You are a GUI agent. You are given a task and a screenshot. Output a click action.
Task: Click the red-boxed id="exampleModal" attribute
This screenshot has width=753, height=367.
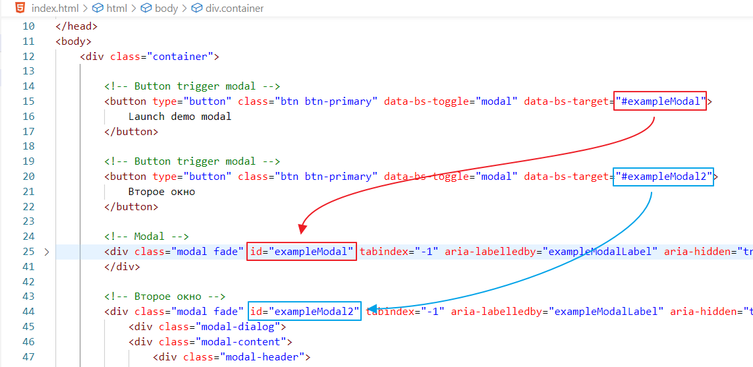[x=302, y=252]
